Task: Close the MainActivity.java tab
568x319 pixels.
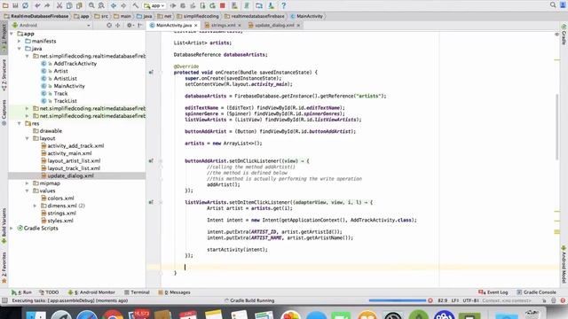Action: pyautogui.click(x=196, y=26)
